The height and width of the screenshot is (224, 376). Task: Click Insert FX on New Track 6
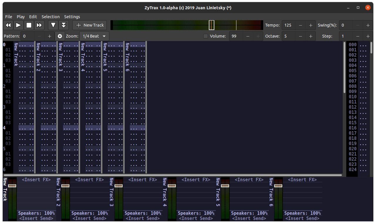tap(302, 180)
